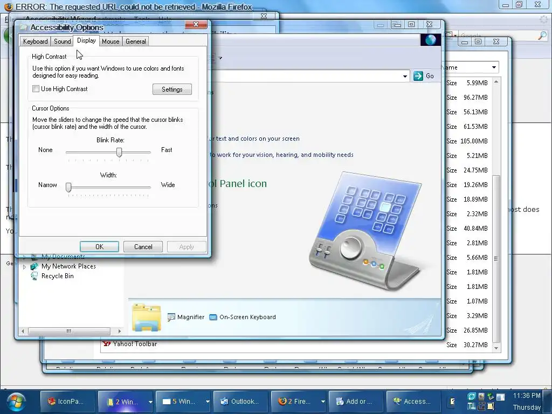The width and height of the screenshot is (552, 414).
Task: Open the address bar dropdown beside Go
Action: pos(405,76)
